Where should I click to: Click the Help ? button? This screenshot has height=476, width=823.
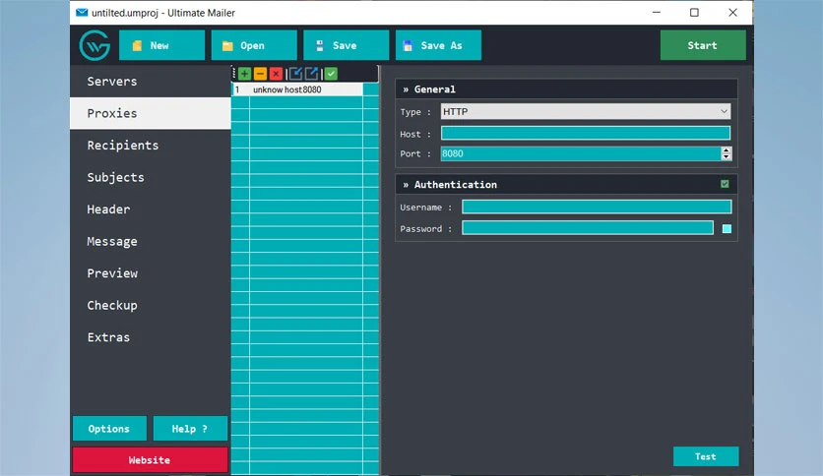click(x=190, y=428)
